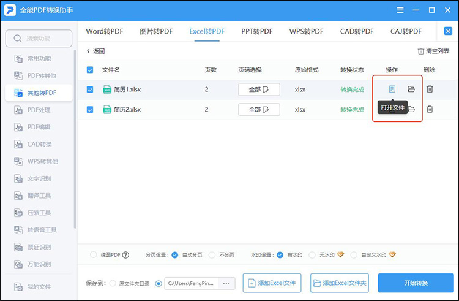
Task: Open 万能识别 in the sidebar
Action: pos(39,264)
